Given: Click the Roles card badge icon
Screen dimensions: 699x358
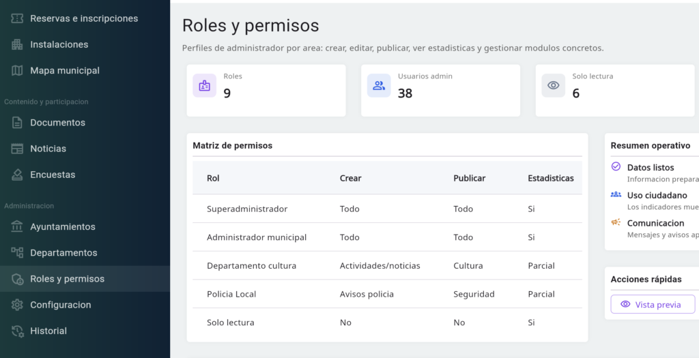Looking at the screenshot, I should tap(205, 85).
